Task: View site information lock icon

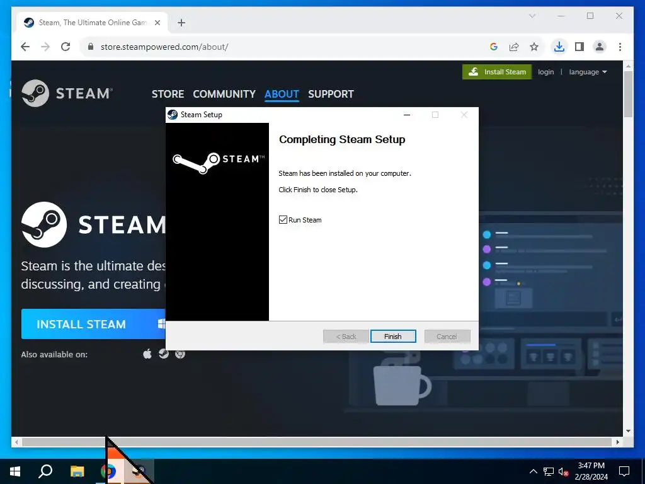Action: click(91, 47)
